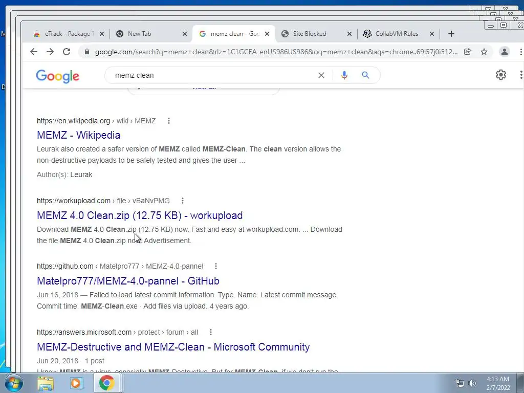Open options for answers.microsoft.com result
Image resolution: width=524 pixels, height=393 pixels.
pyautogui.click(x=210, y=332)
